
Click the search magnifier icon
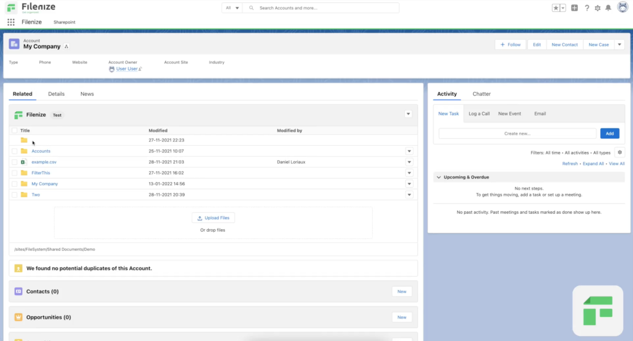tap(251, 7)
